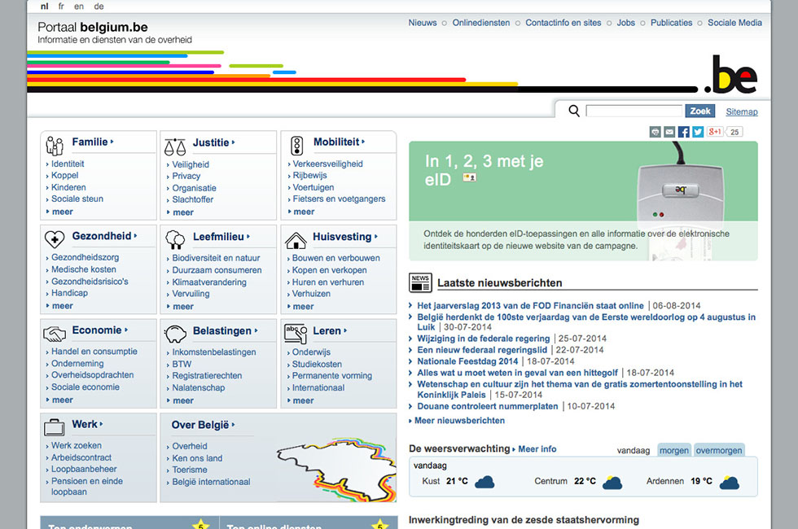Click the Belgium map image
798x529 pixels.
pos(336,469)
